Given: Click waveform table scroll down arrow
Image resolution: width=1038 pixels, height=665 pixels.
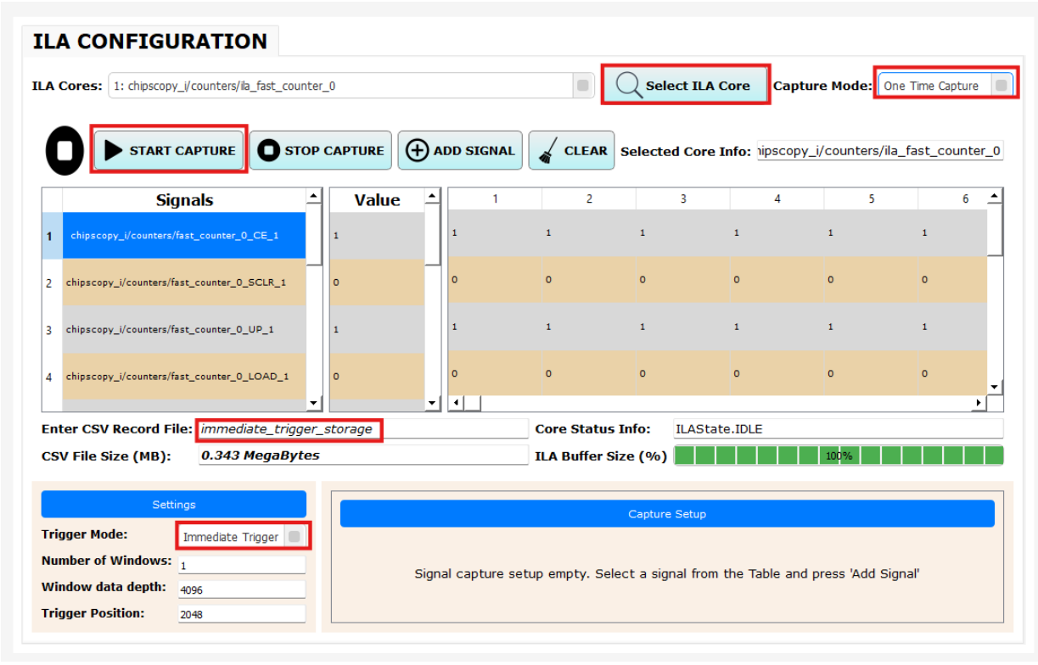Looking at the screenshot, I should tap(995, 388).
